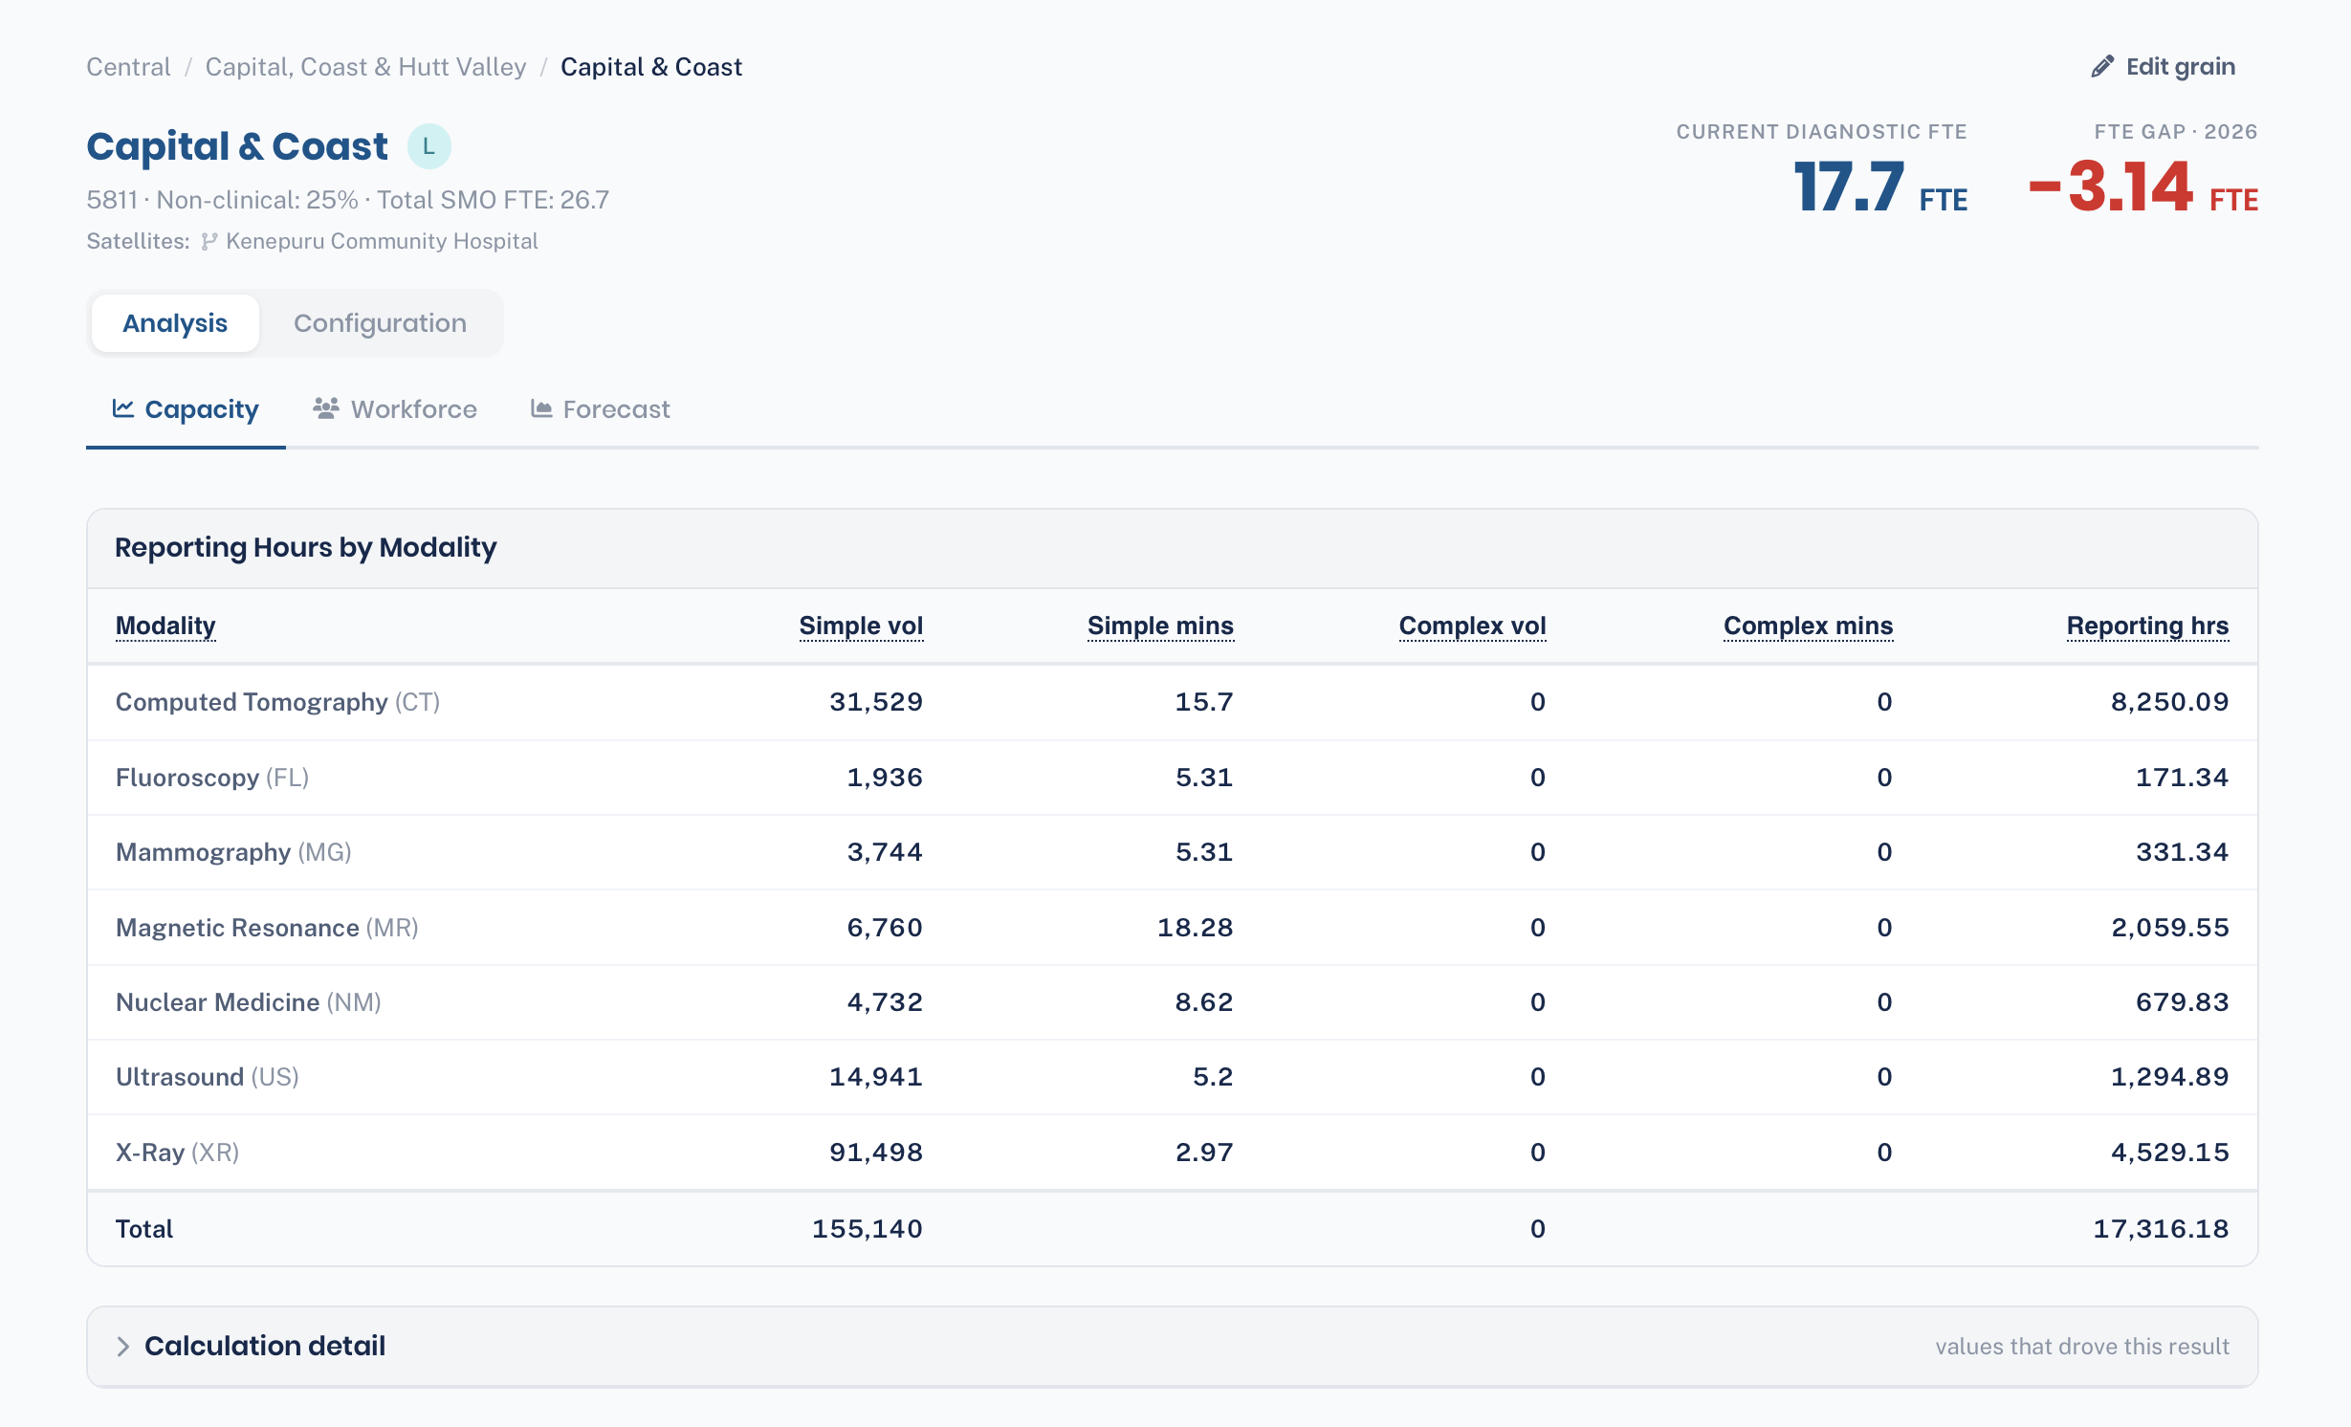2351x1427 pixels.
Task: Sort by Reporting hrs column header
Action: click(2147, 626)
